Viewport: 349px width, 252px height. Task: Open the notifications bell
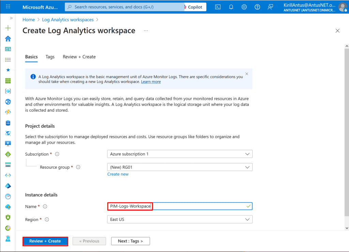(231, 7)
